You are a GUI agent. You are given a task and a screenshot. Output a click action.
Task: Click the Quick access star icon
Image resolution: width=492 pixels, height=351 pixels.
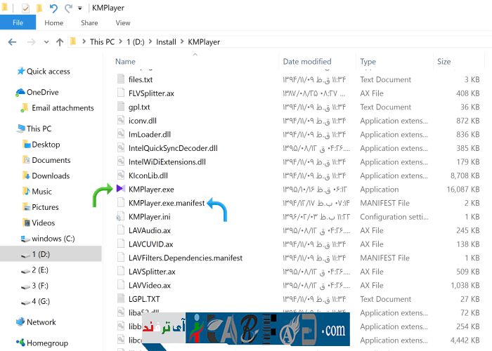click(20, 71)
